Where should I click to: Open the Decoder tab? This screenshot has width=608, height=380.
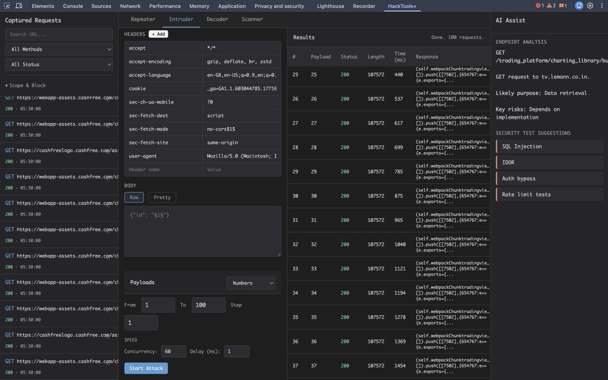pos(217,19)
